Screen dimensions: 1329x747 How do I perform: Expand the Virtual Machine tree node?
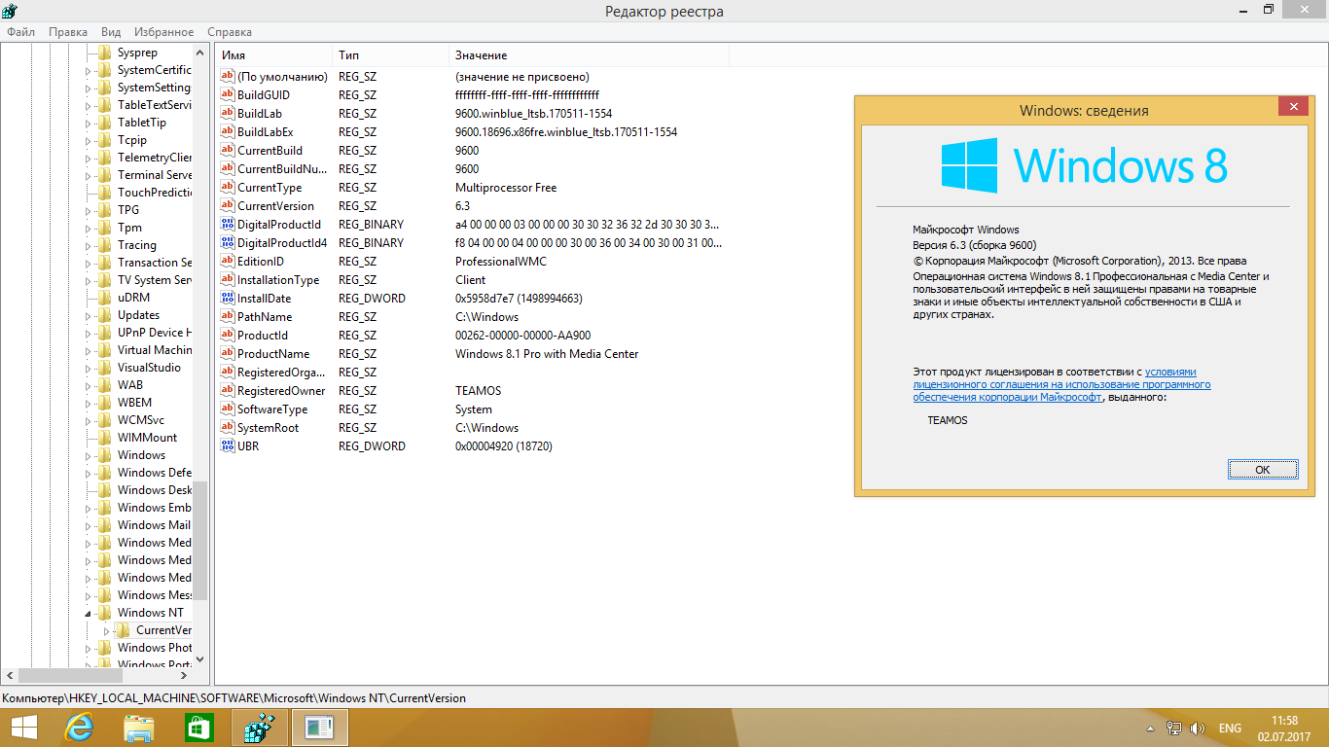pyautogui.click(x=88, y=351)
